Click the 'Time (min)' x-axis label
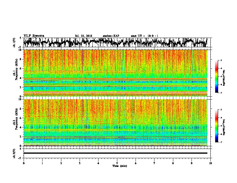Image resolution: width=237 pixels, height=183 pixels. (x=120, y=166)
